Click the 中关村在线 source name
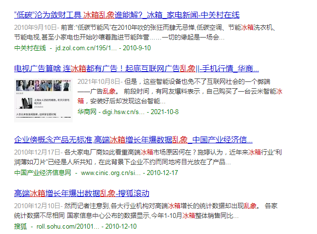Screen dimensions: 317x234 point(30,48)
